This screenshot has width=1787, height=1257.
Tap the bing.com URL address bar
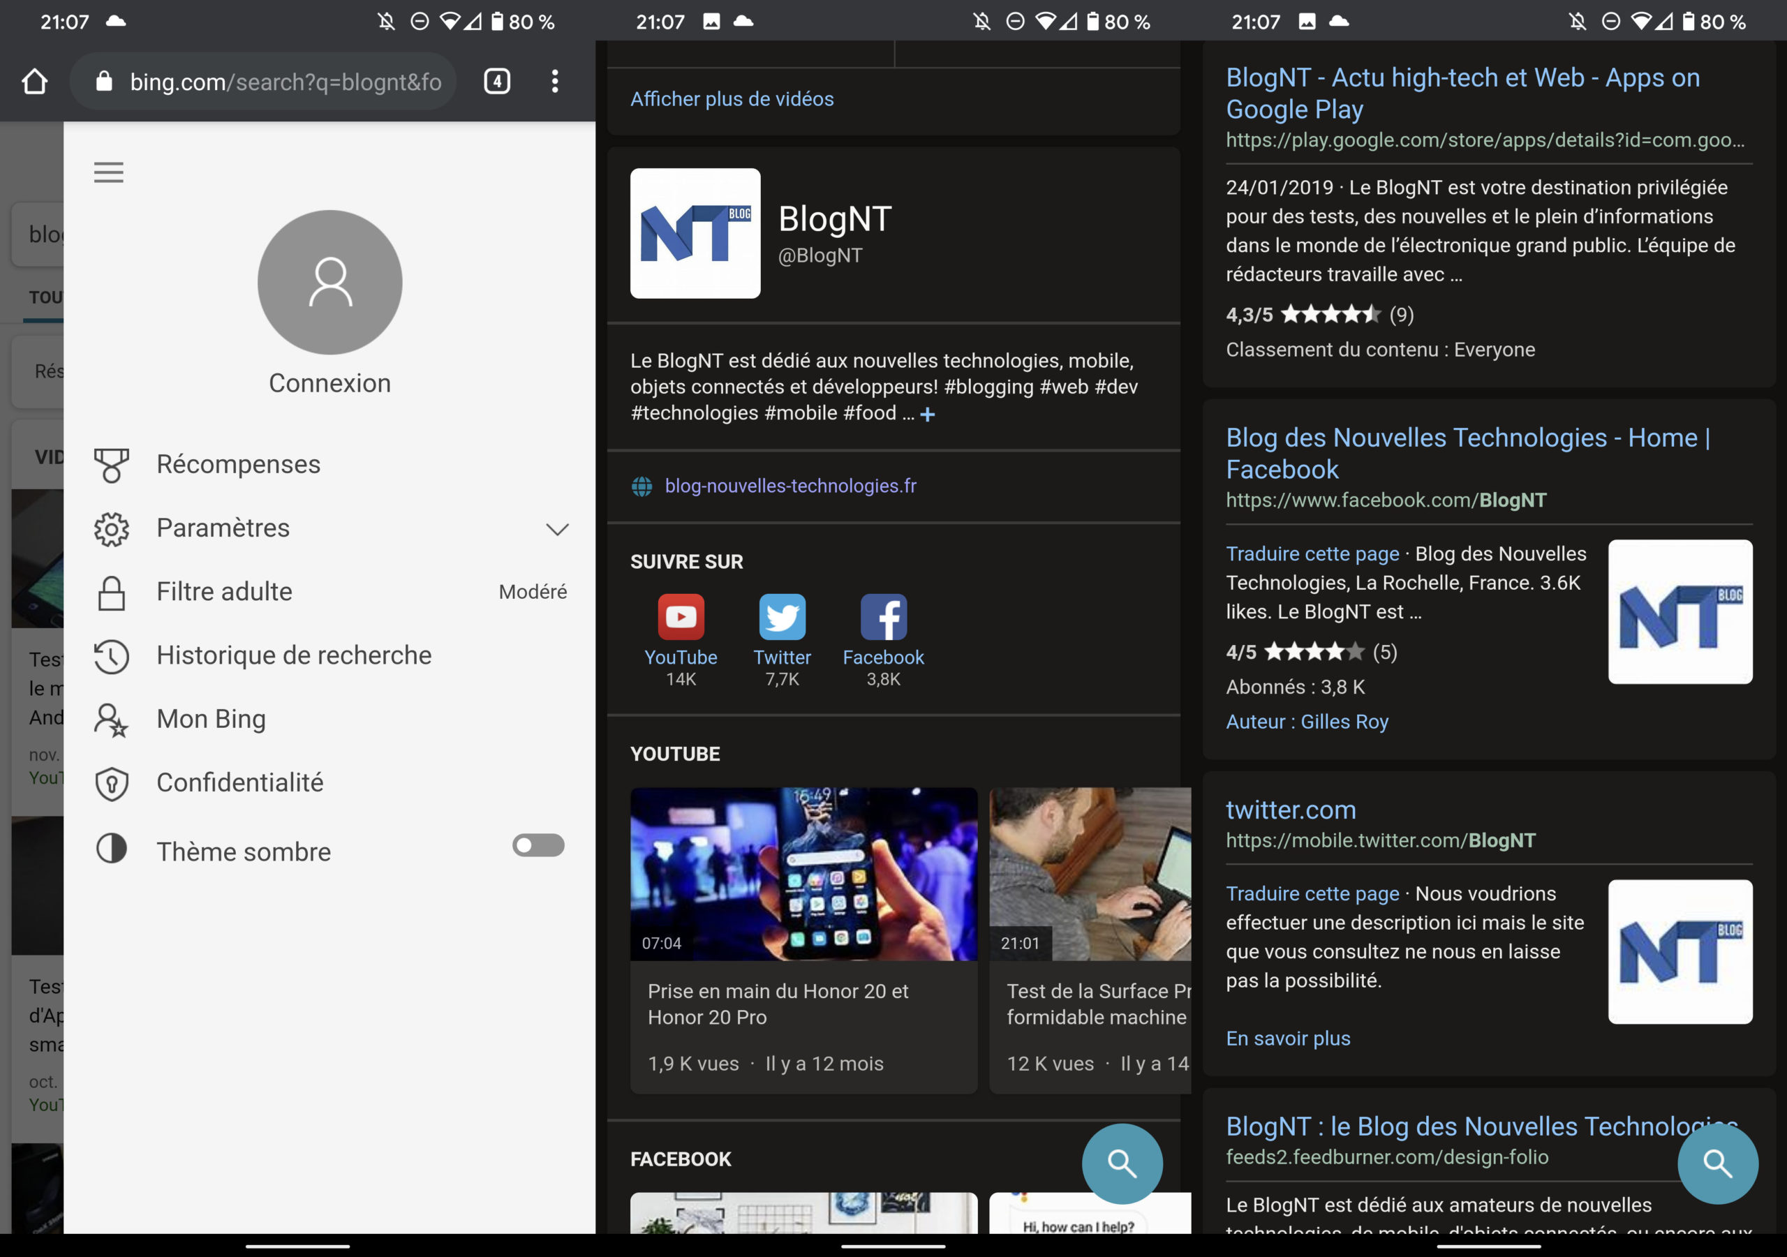(x=284, y=82)
